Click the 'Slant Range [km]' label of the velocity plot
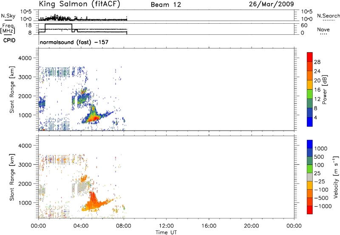 (12, 177)
